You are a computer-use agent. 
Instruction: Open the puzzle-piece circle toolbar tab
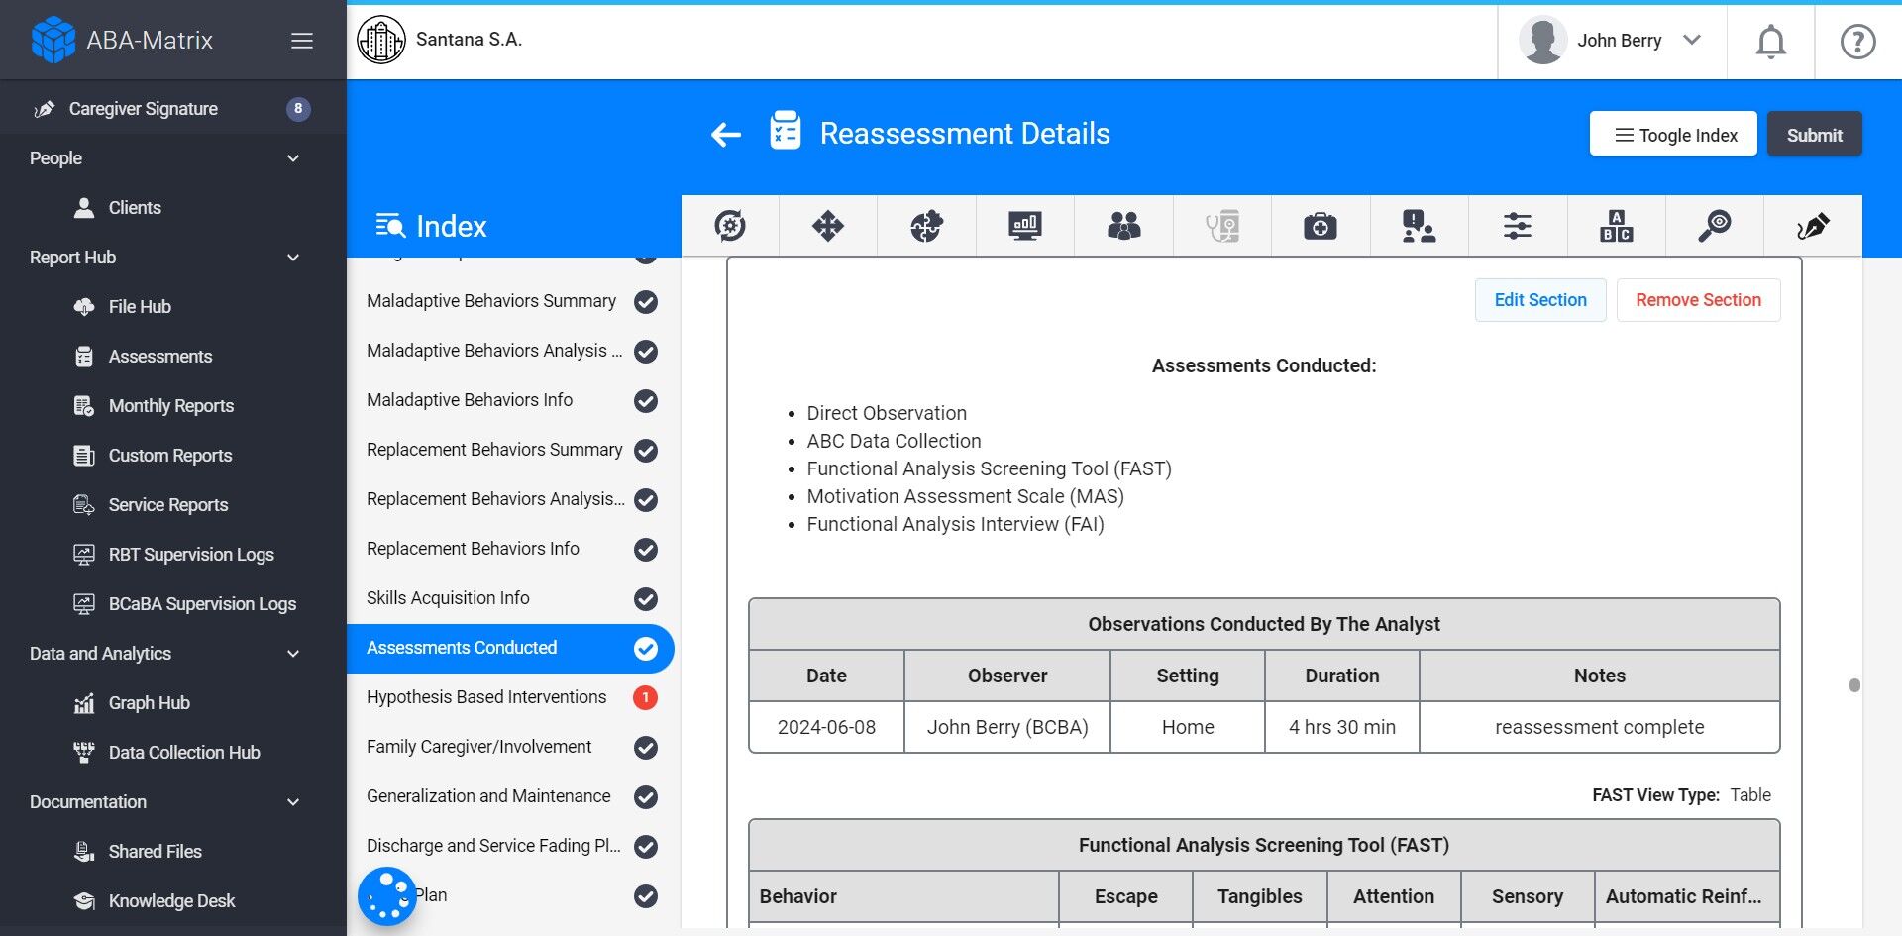(x=926, y=226)
